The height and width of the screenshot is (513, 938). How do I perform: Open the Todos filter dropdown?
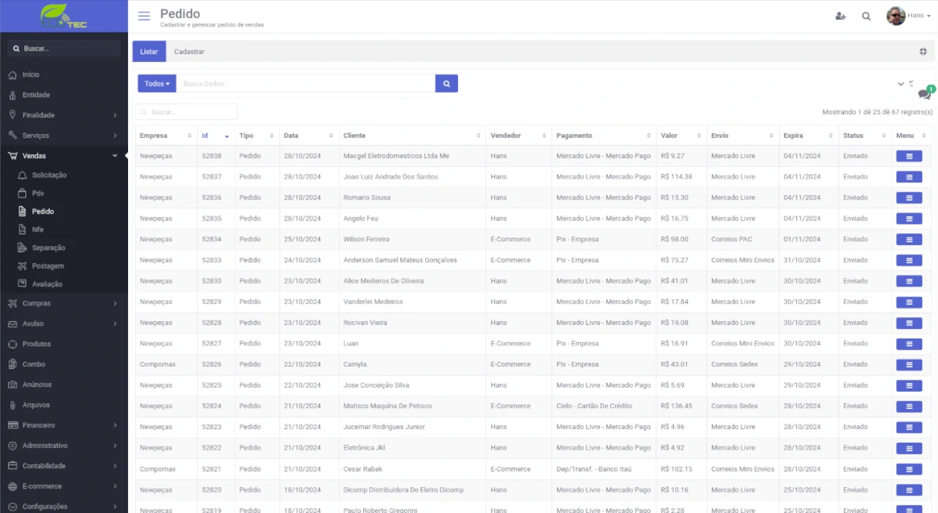pos(157,84)
